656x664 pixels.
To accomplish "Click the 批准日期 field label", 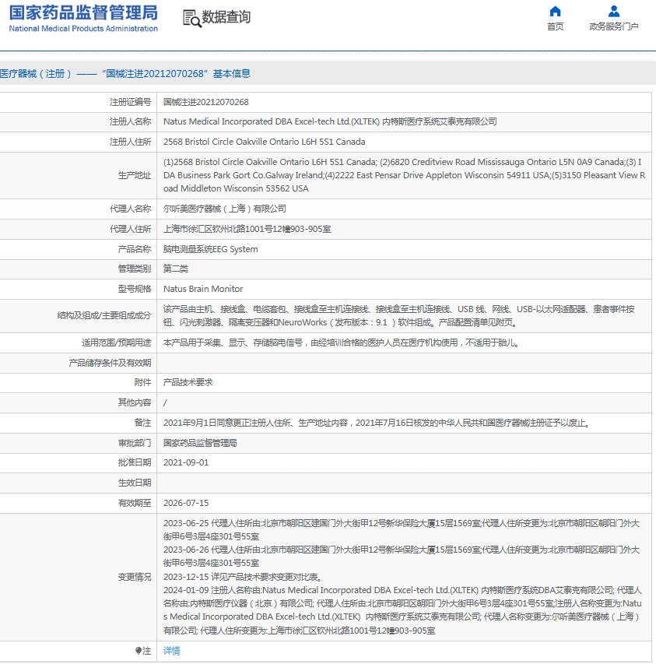I will coord(135,462).
